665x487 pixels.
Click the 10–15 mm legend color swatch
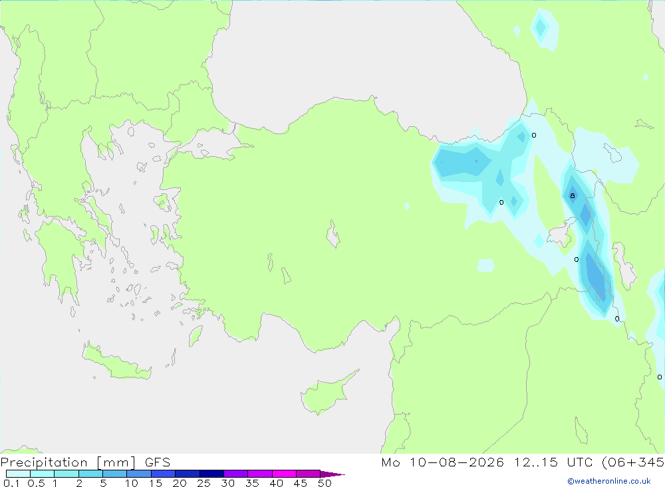139,474
